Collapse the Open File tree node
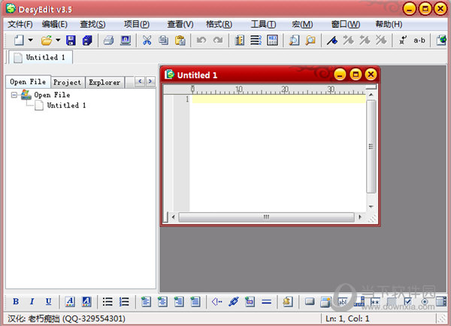Viewport: 451px width, 326px height. click(x=14, y=95)
